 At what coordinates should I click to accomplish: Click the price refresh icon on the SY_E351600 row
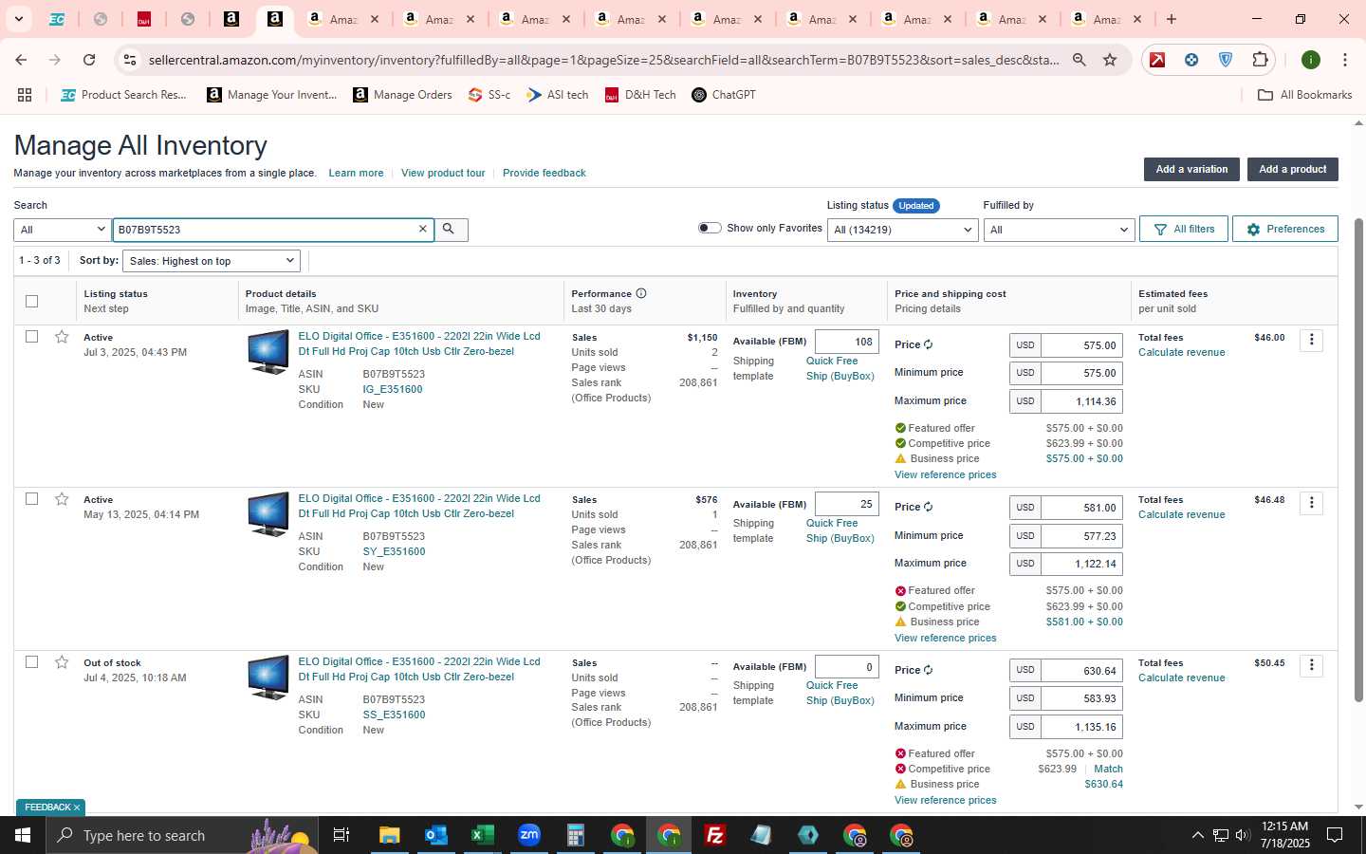pos(928,507)
